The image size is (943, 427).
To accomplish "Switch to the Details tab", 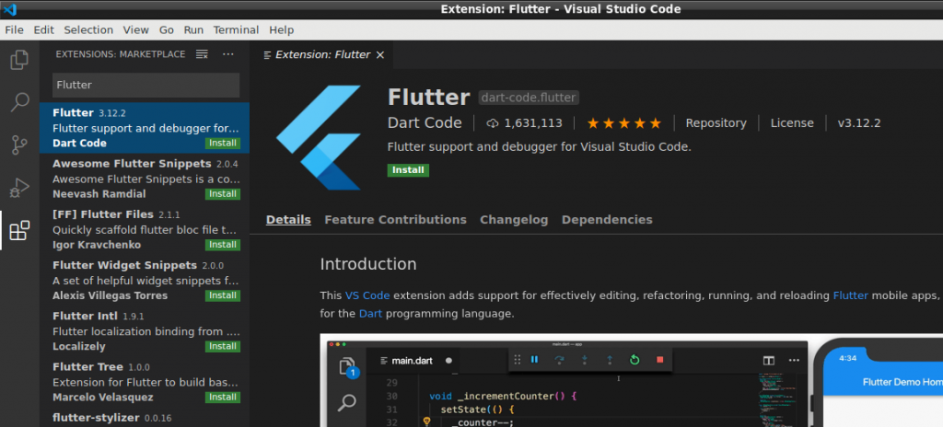I will click(x=288, y=220).
